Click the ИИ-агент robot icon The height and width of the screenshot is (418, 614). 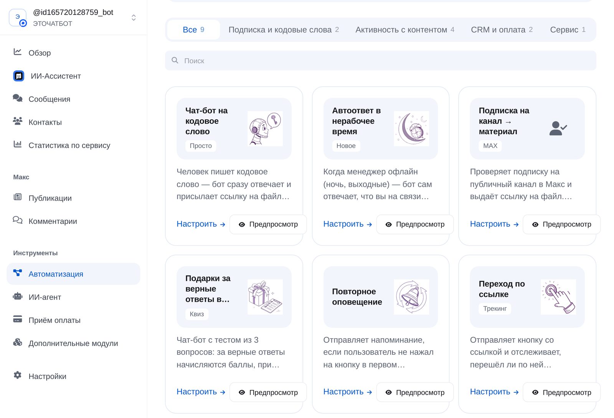(x=18, y=296)
